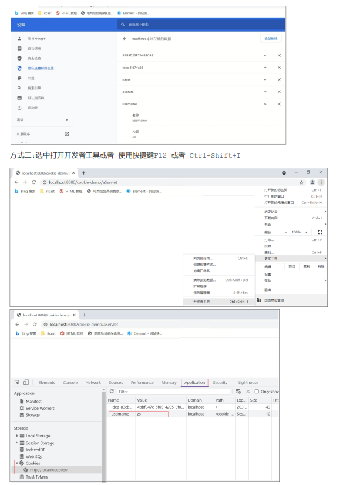
Task: Switch to the Elements tab in DevTools
Action: click(46, 383)
